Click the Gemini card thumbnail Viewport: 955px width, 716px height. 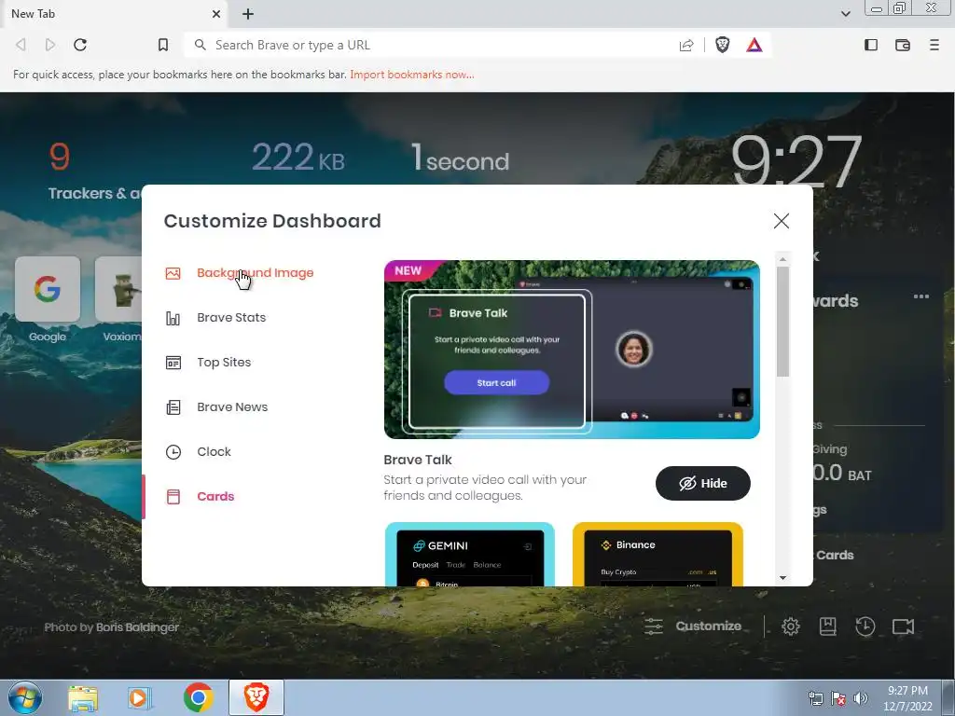pos(470,555)
